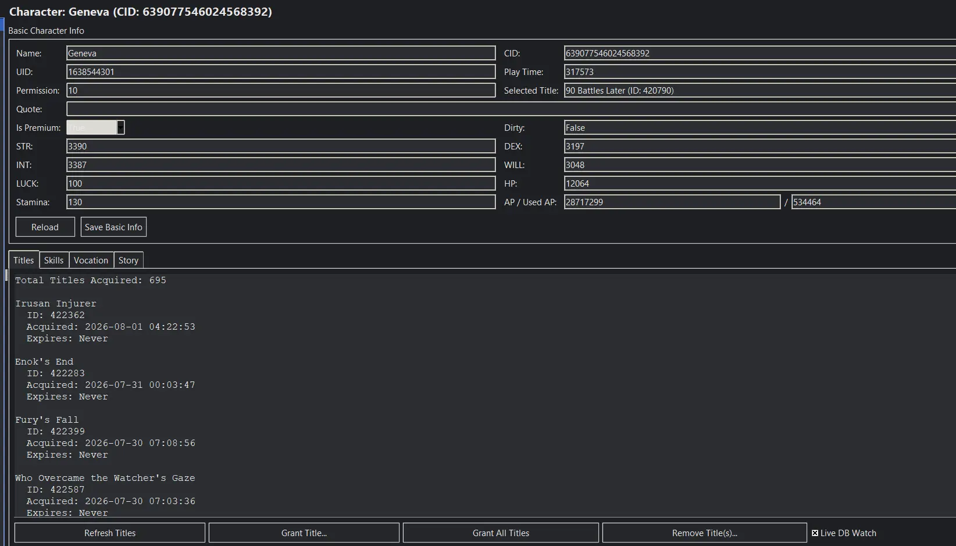Switch to the Titles tab
The height and width of the screenshot is (546, 956).
point(24,260)
